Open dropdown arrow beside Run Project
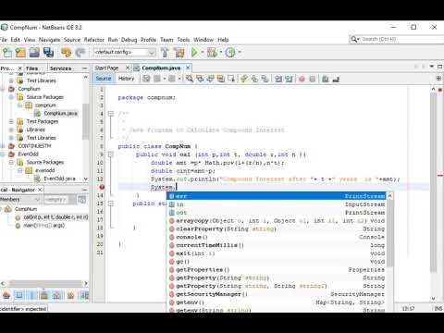The image size is (444, 333). click(203, 52)
